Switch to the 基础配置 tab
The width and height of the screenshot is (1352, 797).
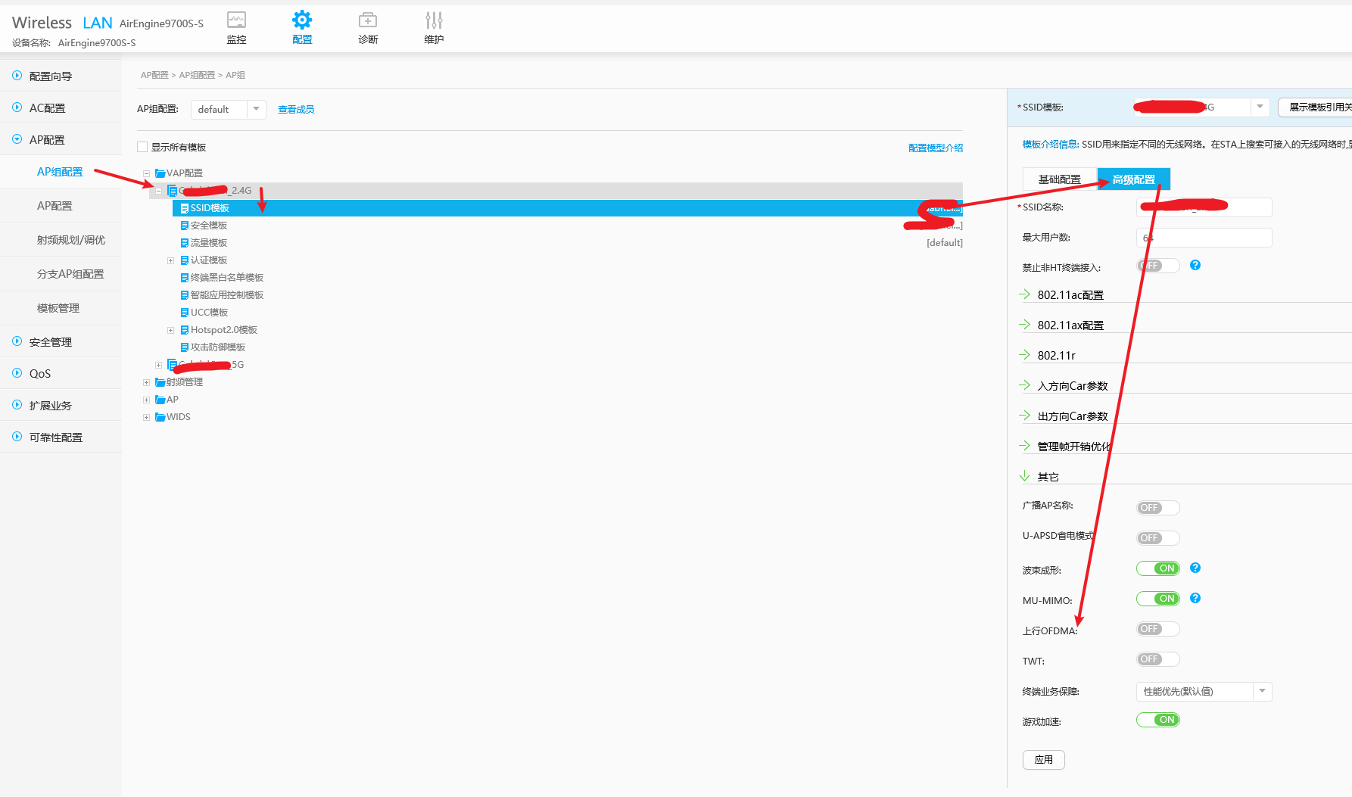[1059, 179]
